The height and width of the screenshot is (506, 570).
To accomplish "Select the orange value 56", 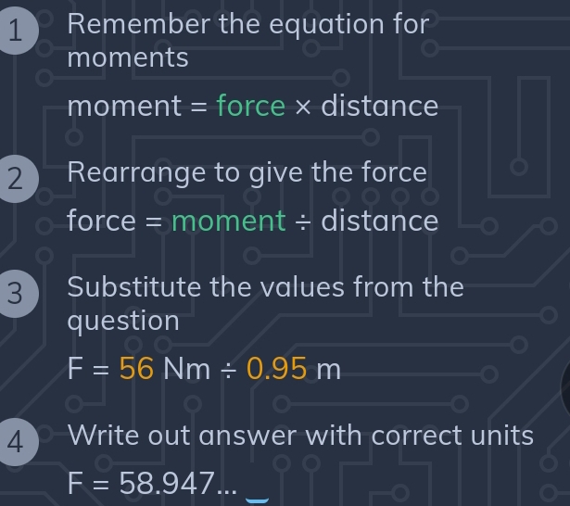I will click(x=136, y=369).
